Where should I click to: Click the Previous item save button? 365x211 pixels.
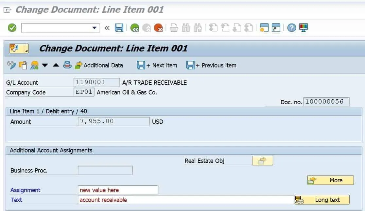211,65
